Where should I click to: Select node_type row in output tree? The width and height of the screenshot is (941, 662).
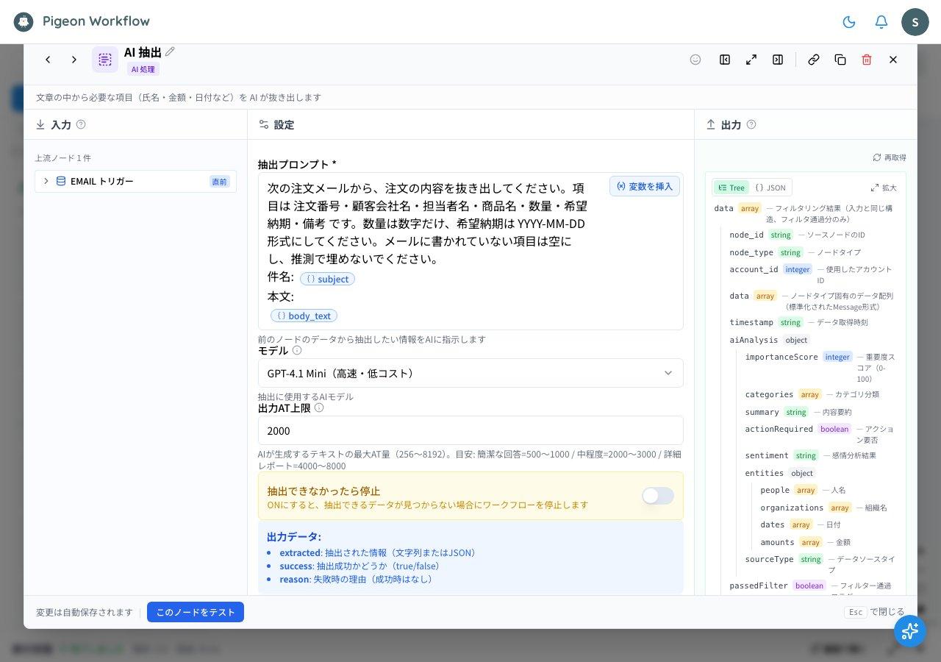pos(795,252)
